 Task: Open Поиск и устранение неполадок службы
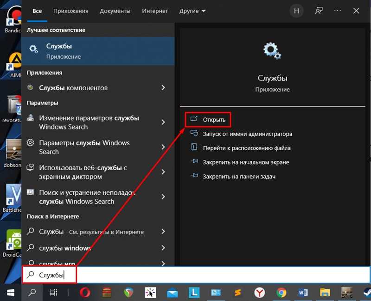87,197
